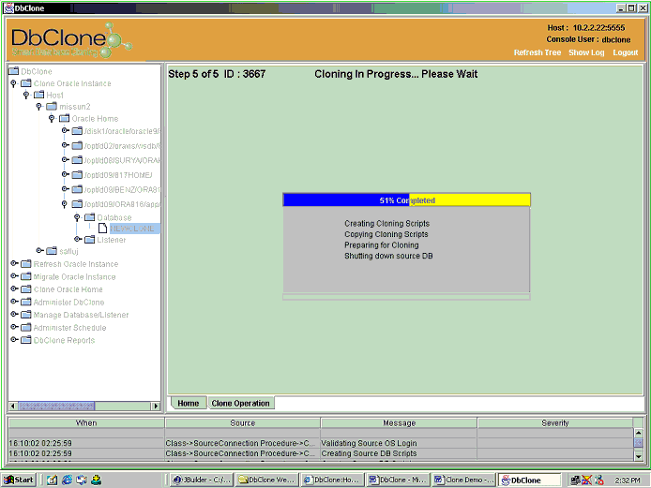Click the Refresh Tree link
Viewport: 651px width, 488px height.
[x=537, y=52]
